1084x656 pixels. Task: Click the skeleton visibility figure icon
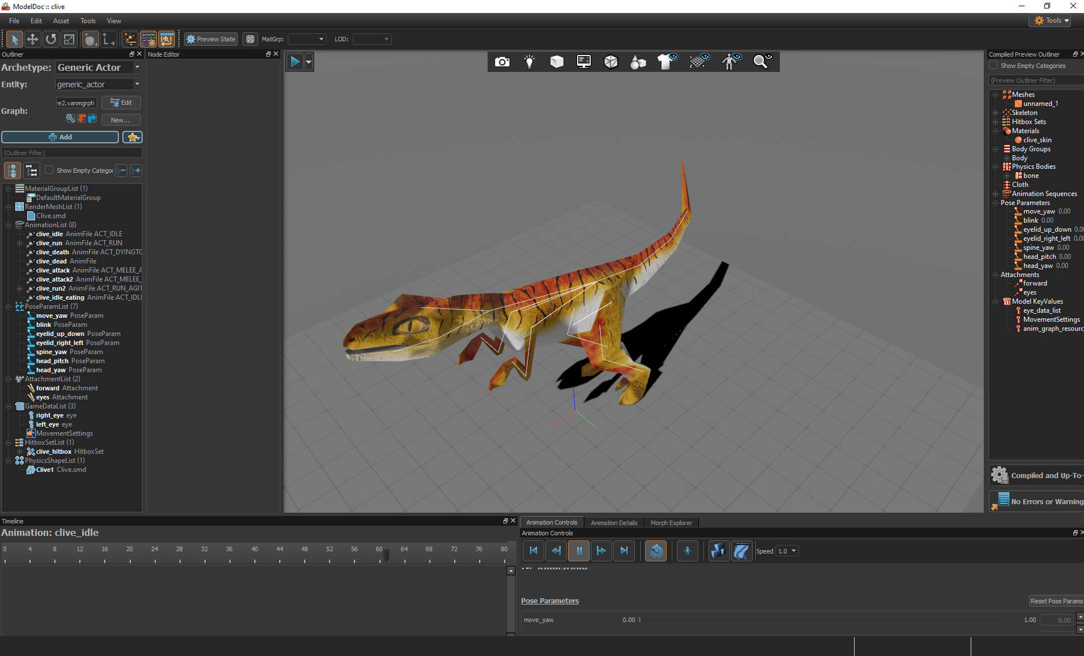[x=730, y=62]
